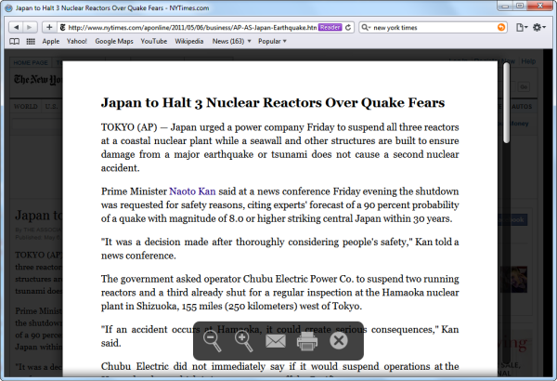557x381 pixels.
Task: Open the YouTube bookmark
Action: point(154,41)
